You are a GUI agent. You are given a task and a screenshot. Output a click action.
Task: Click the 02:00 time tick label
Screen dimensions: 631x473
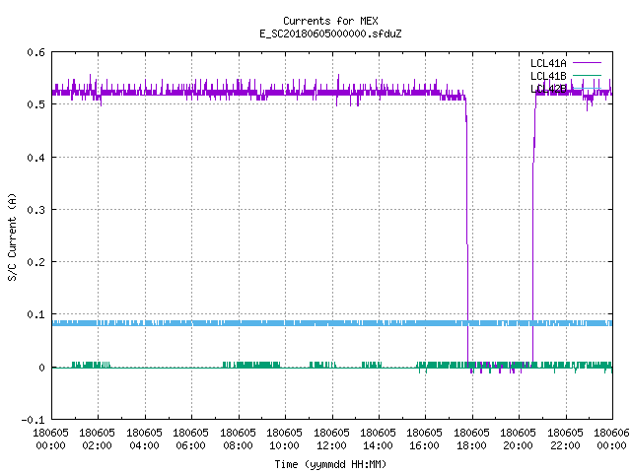[98, 445]
